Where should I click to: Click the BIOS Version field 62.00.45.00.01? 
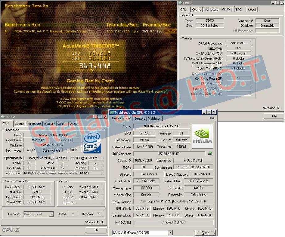click(x=169, y=154)
